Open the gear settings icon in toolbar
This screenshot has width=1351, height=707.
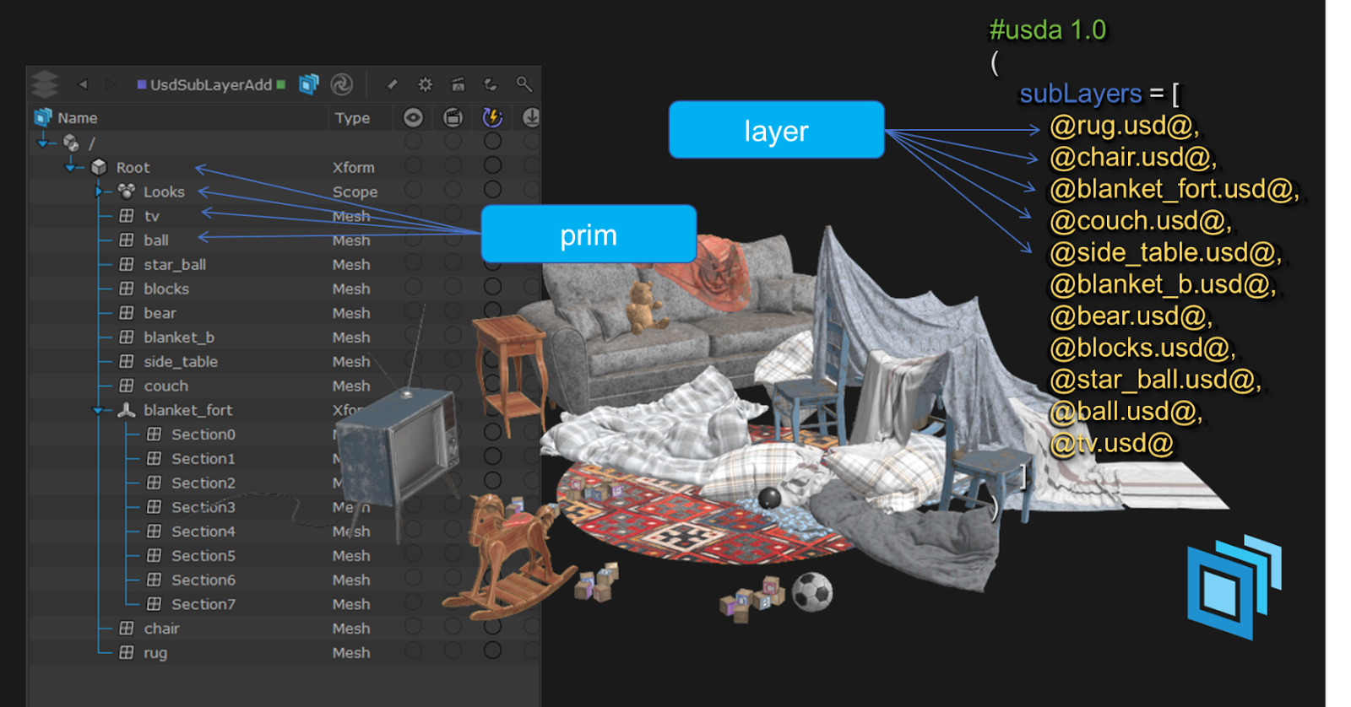[425, 84]
